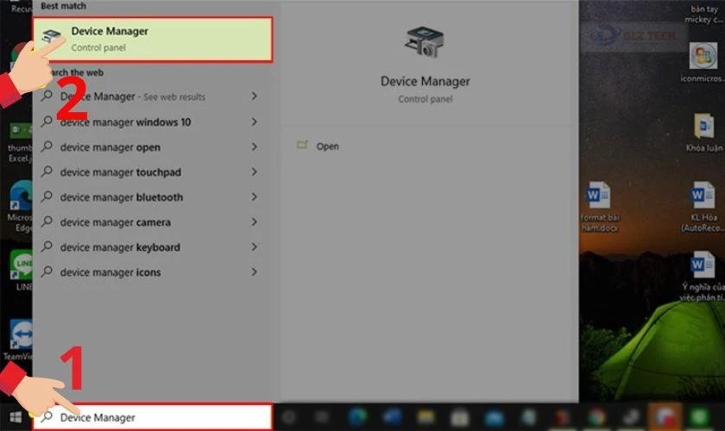Click the Device Manager title in the preview pane
The image size is (725, 431).
click(x=425, y=81)
